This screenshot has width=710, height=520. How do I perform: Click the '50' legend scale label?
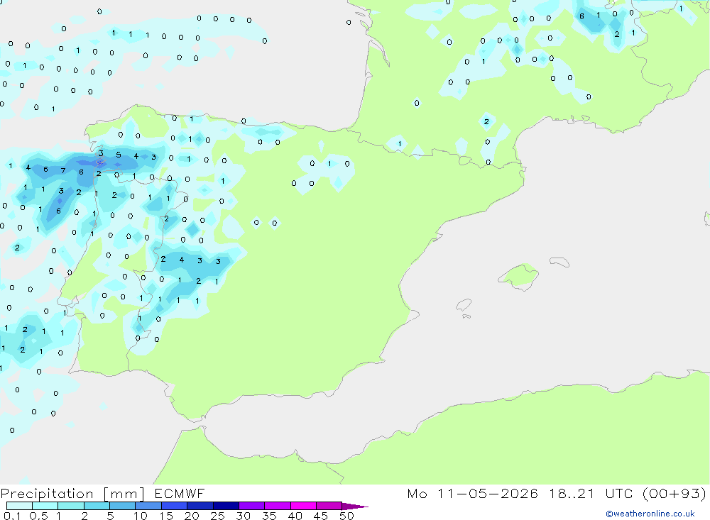click(x=346, y=516)
